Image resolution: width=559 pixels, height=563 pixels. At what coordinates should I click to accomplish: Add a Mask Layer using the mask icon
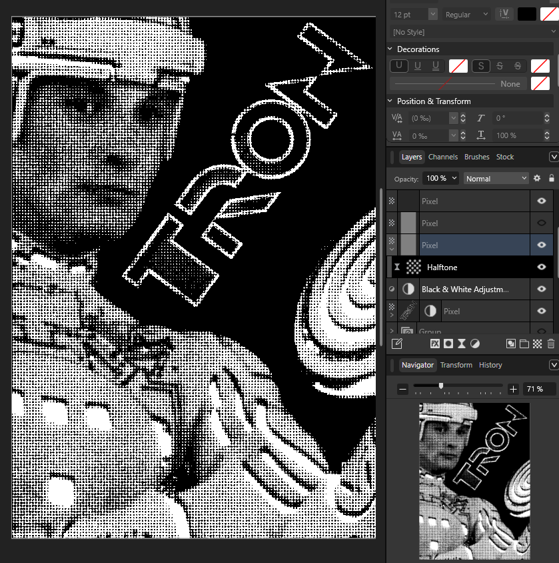[x=448, y=344]
